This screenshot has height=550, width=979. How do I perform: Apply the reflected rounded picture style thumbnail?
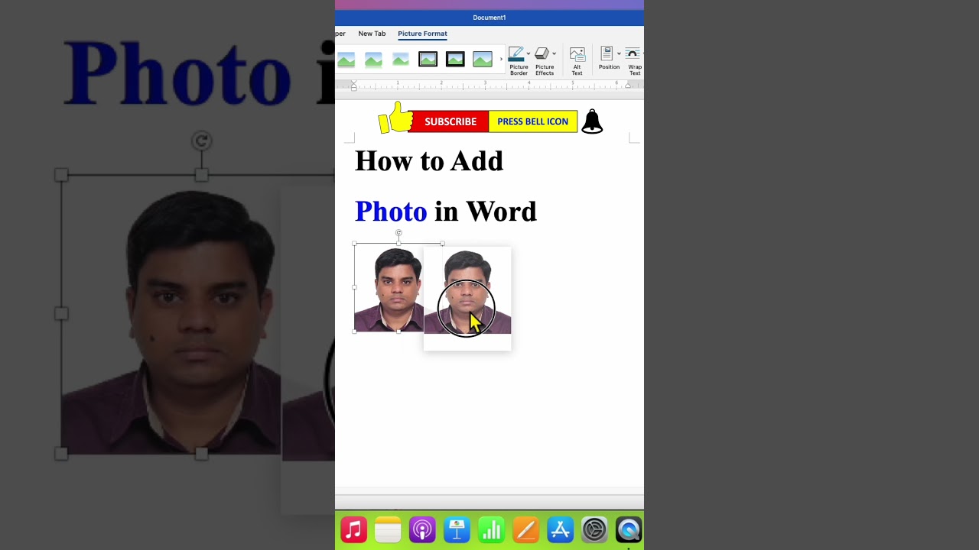(x=373, y=59)
